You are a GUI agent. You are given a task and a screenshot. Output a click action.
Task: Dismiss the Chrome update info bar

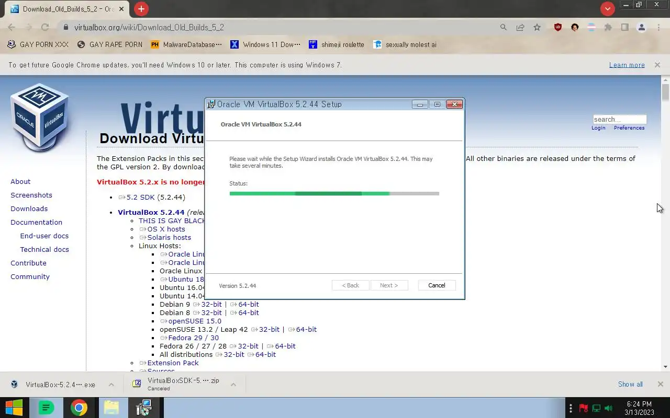[657, 65]
